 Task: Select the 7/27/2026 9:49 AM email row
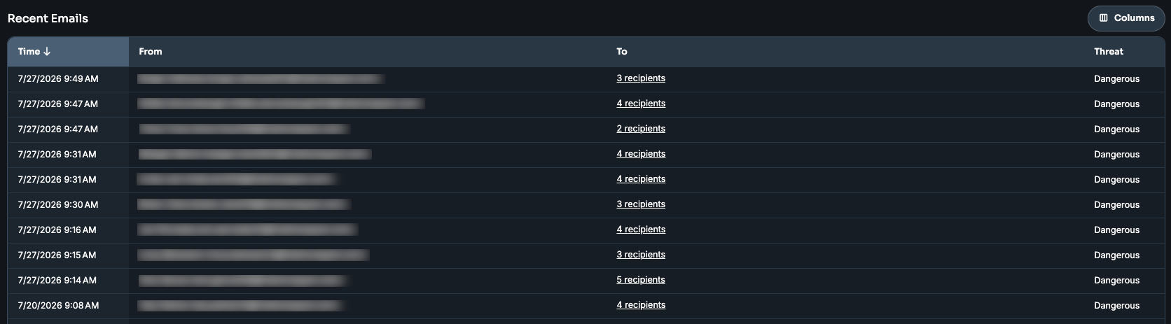click(x=585, y=79)
